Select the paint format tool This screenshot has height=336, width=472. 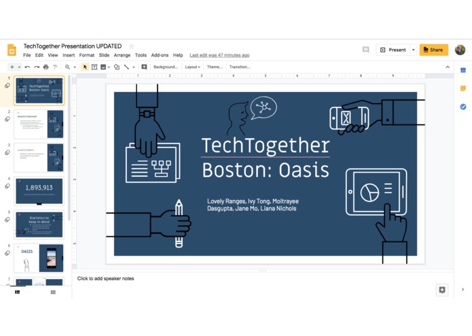[x=55, y=67]
